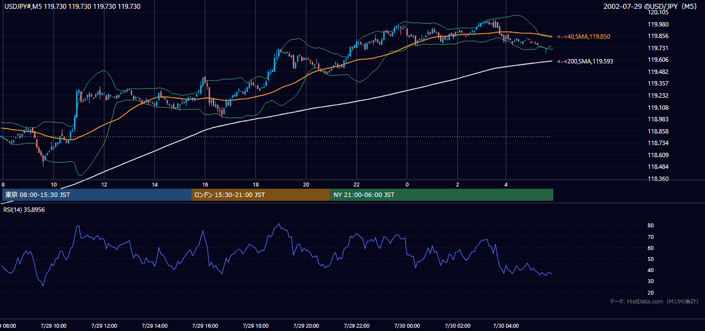The width and height of the screenshot is (705, 331).
Task: Click the London 15:30-21:00 JST session bar
Action: tap(260, 195)
